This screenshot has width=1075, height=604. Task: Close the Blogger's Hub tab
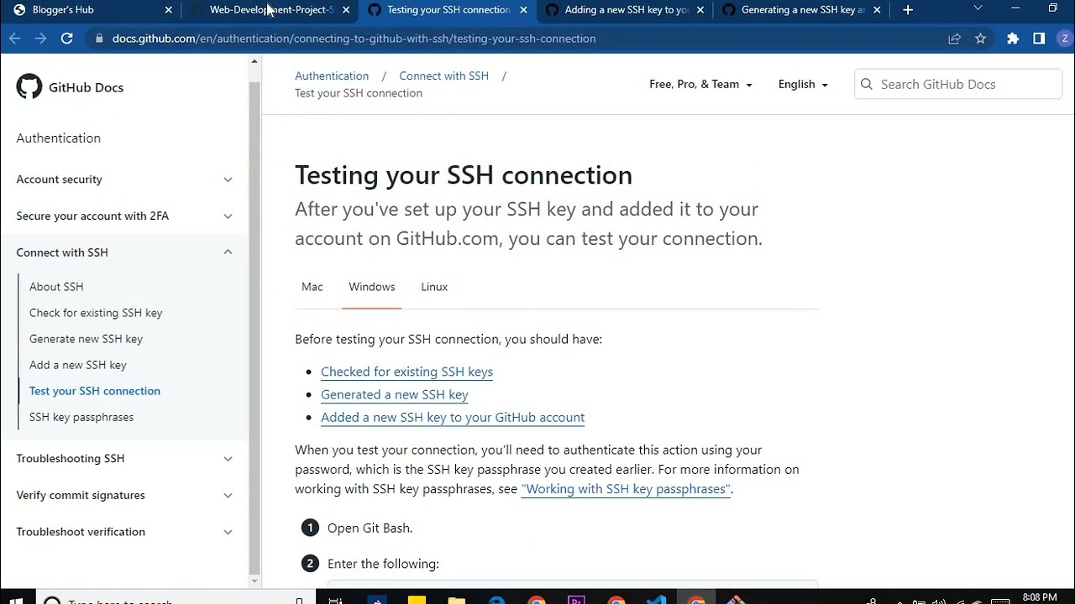[168, 10]
